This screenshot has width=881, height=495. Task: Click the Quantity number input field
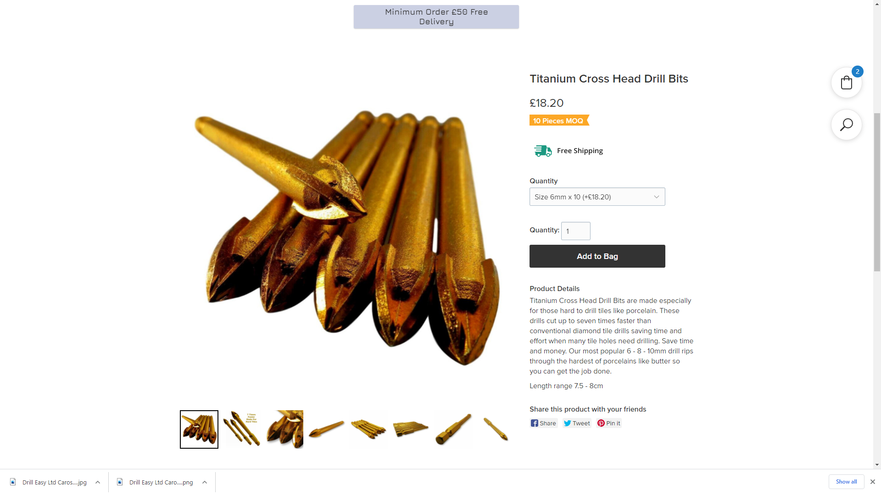(x=575, y=231)
